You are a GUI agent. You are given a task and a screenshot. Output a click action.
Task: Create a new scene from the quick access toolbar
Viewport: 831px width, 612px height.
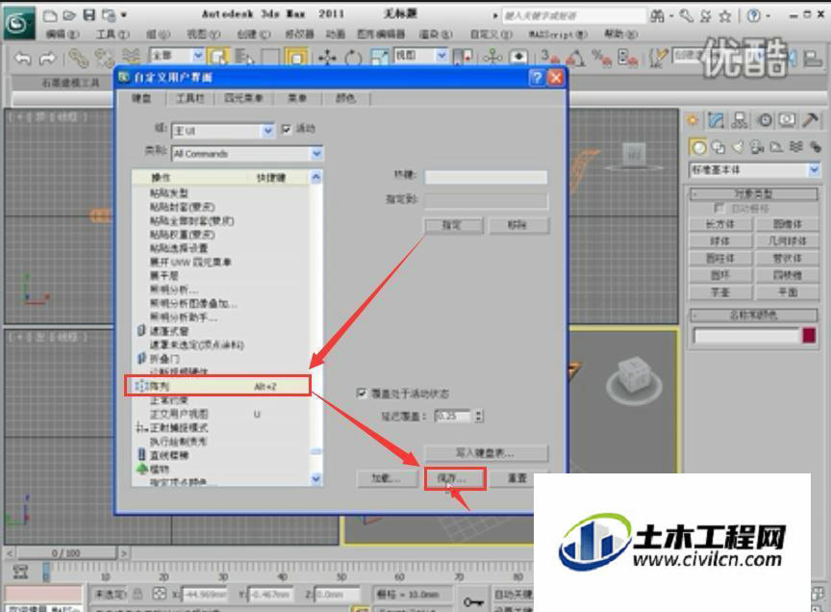[x=50, y=15]
